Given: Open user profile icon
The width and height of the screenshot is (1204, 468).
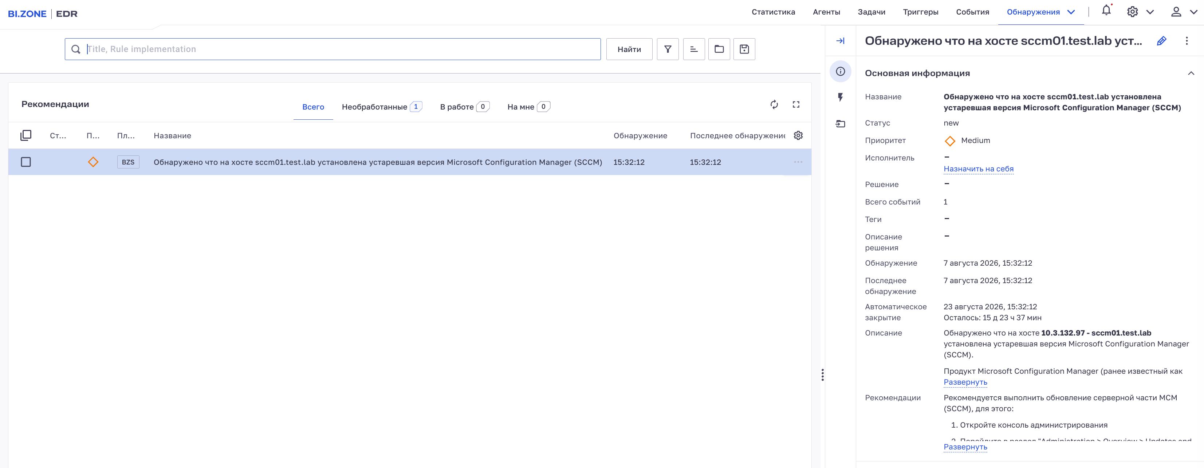Looking at the screenshot, I should click(x=1176, y=12).
